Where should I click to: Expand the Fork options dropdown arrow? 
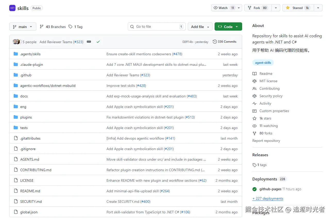(276, 8)
